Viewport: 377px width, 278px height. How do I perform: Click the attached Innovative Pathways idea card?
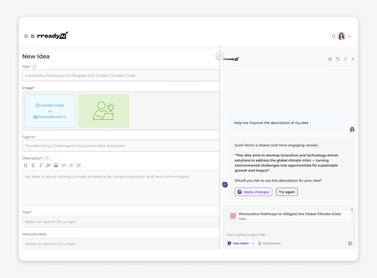[x=289, y=216]
